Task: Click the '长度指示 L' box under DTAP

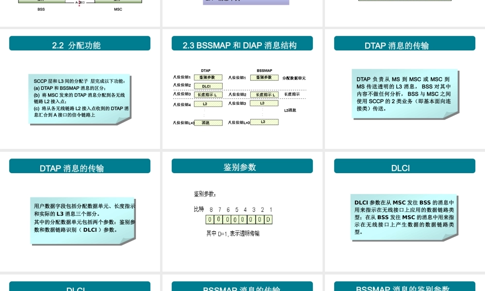Action: coord(208,95)
